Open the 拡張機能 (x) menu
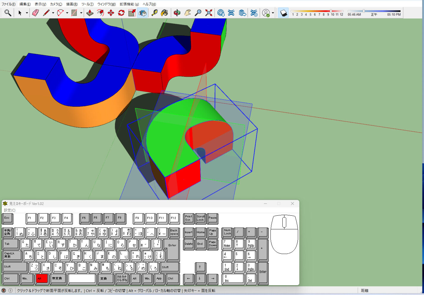Viewport: 424px width, 295px height. [x=129, y=4]
